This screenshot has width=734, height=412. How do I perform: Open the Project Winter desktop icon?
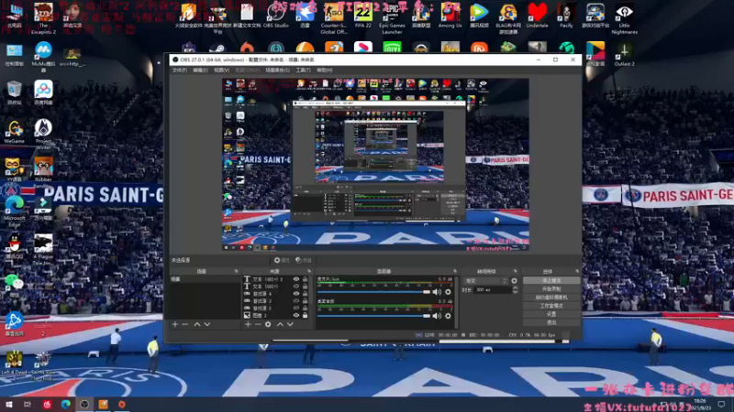click(x=43, y=134)
